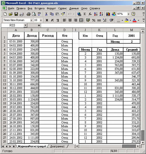Click the New workbook icon
Image resolution: width=146 pixels, height=154 pixels.
point(5,14)
